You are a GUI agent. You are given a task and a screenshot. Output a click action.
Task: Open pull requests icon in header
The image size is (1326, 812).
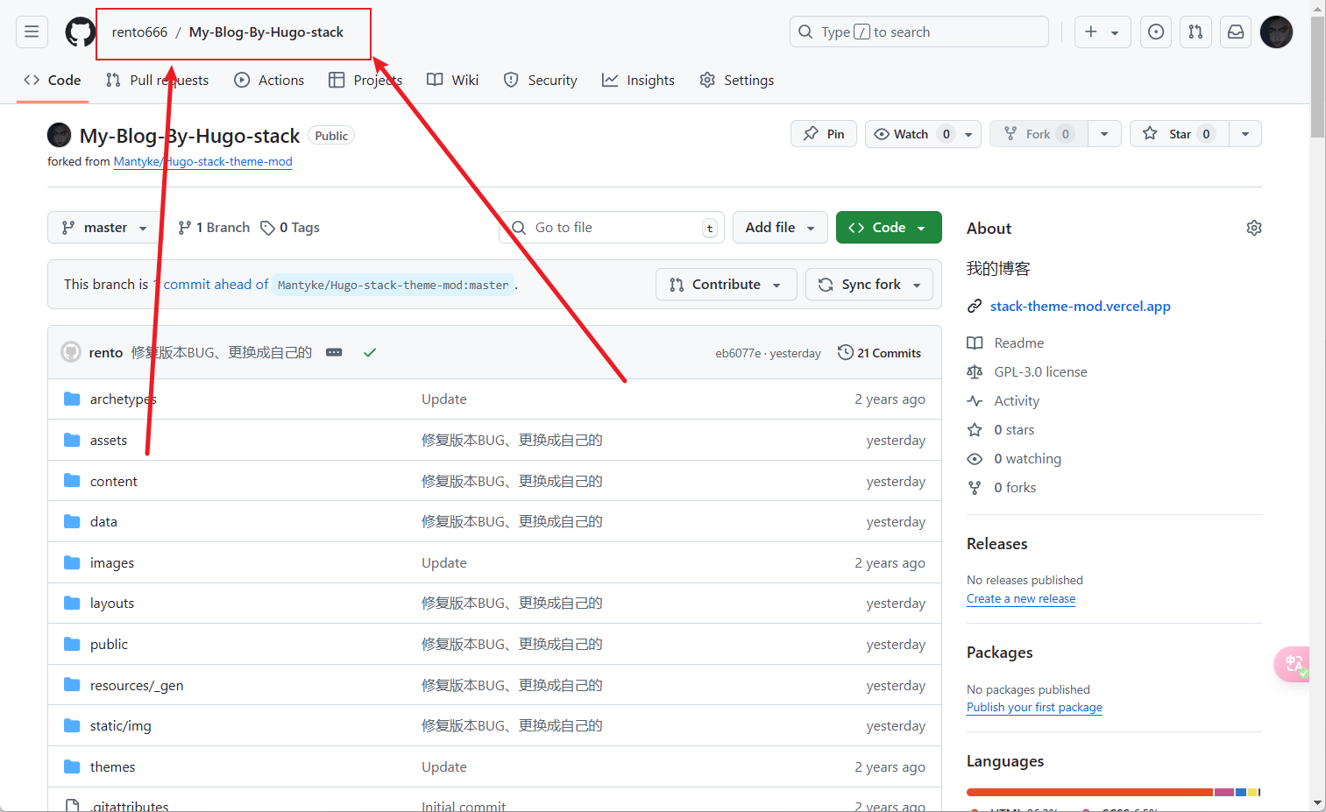coord(1195,32)
